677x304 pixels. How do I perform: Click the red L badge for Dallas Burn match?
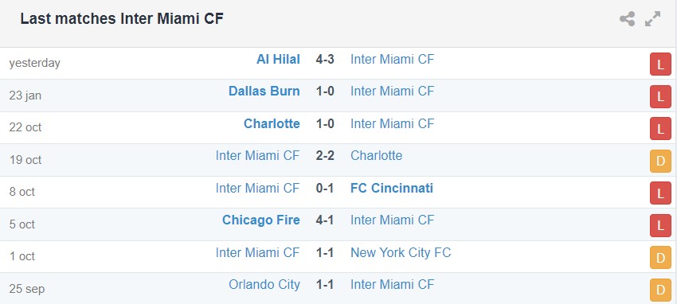pyautogui.click(x=660, y=96)
